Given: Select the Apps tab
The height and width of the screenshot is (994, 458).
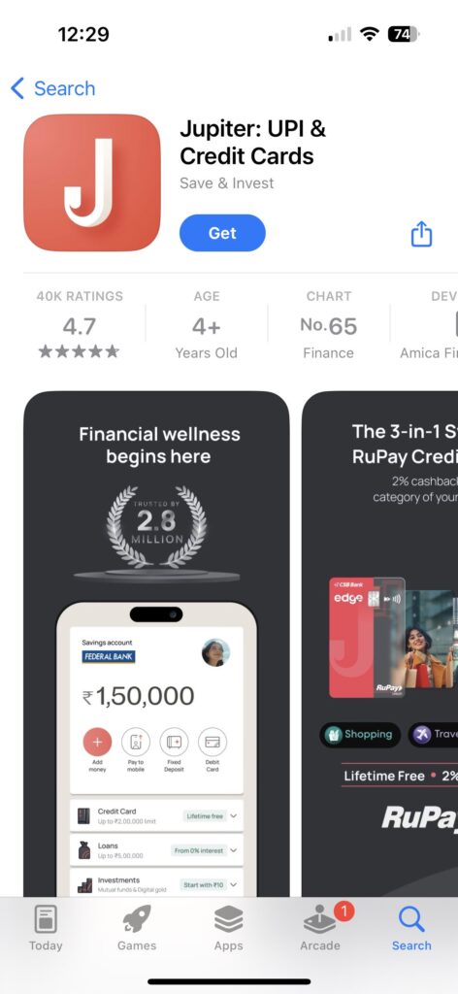Looking at the screenshot, I should pyautogui.click(x=229, y=928).
